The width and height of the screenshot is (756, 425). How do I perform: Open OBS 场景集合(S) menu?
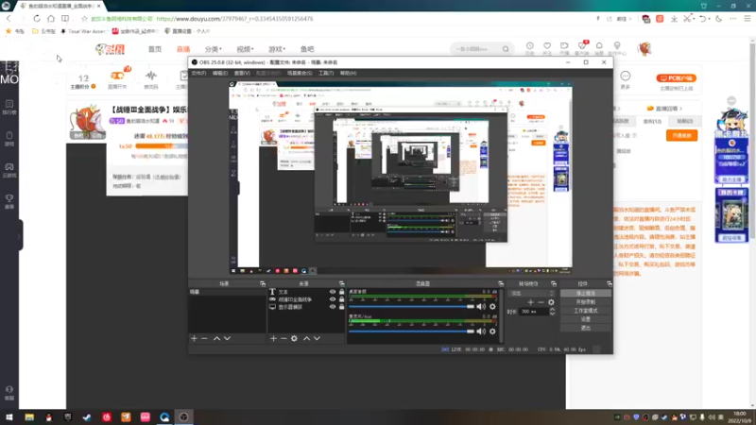[300, 74]
